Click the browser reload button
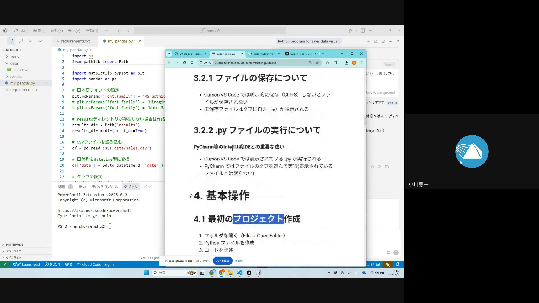The height and width of the screenshot is (303, 539). pyautogui.click(x=184, y=63)
